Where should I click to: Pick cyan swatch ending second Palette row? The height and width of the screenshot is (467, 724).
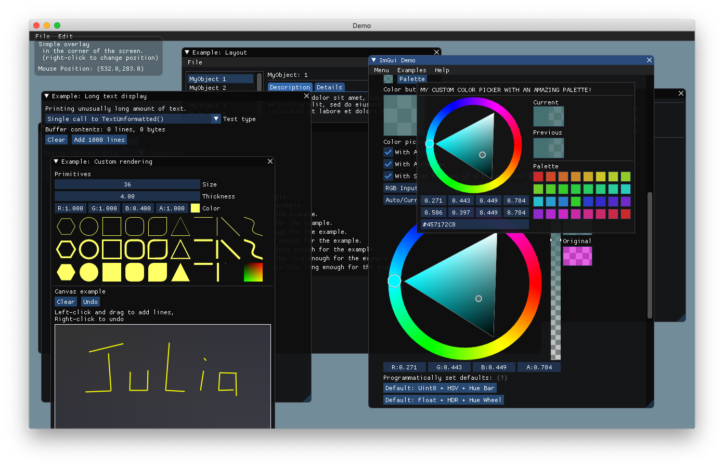point(626,189)
